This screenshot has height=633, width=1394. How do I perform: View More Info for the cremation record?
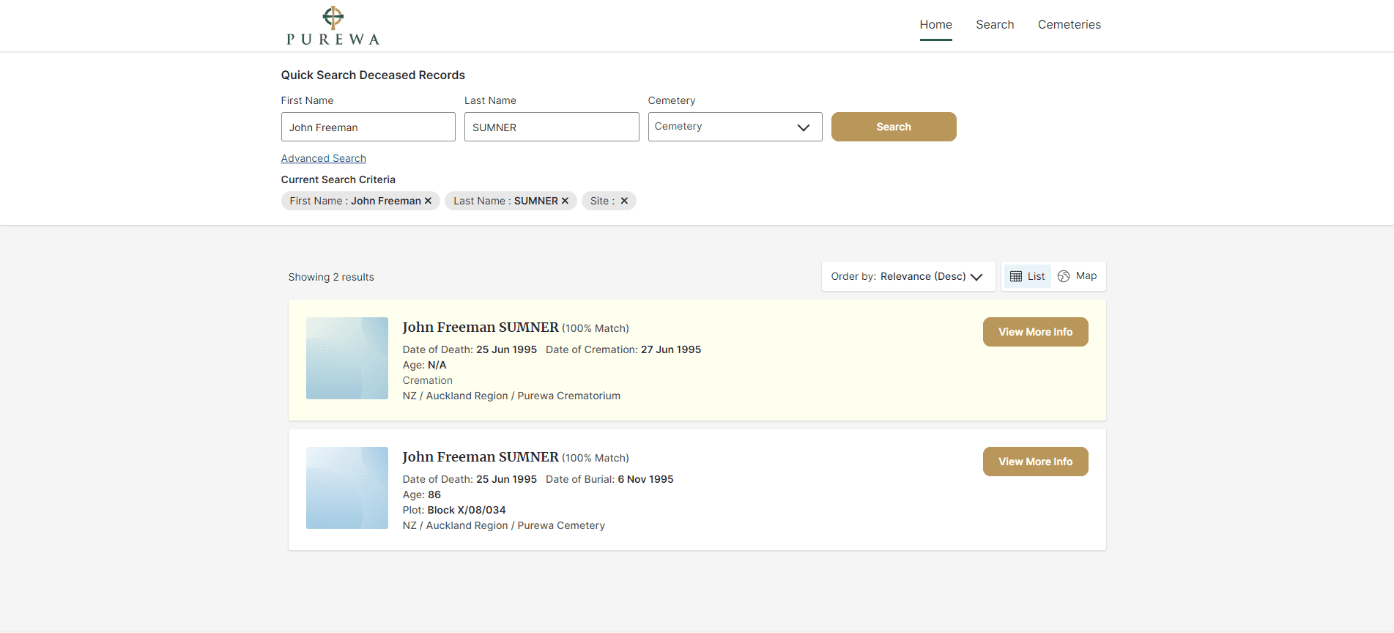click(x=1035, y=332)
